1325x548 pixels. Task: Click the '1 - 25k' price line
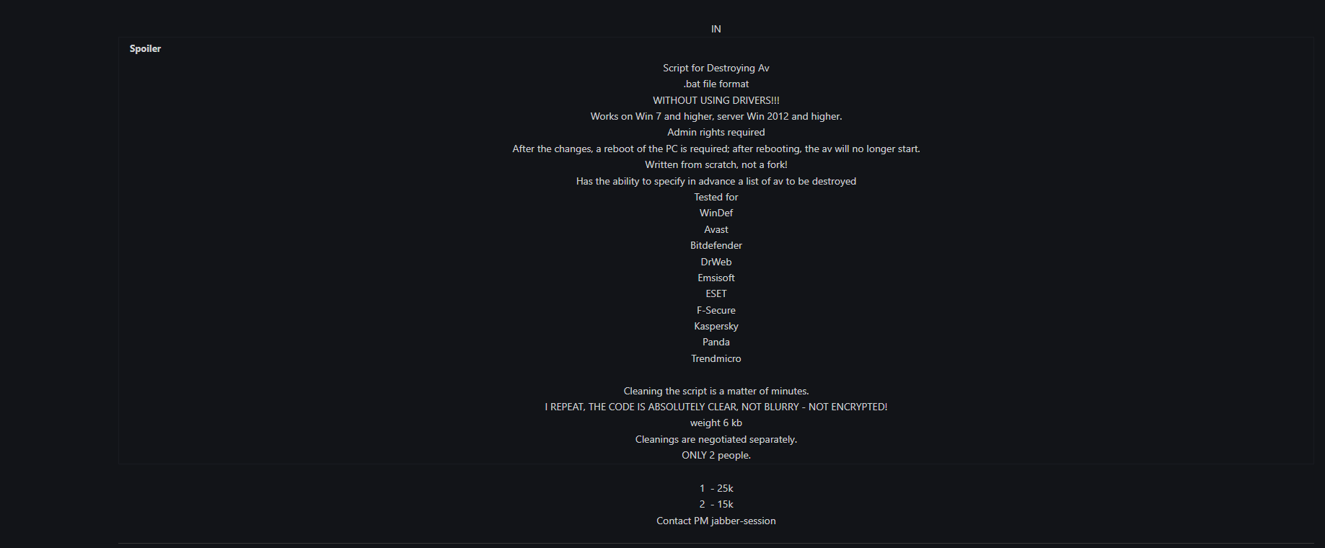click(716, 488)
